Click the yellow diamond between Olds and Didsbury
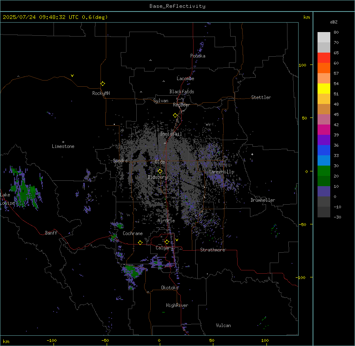 160,171
